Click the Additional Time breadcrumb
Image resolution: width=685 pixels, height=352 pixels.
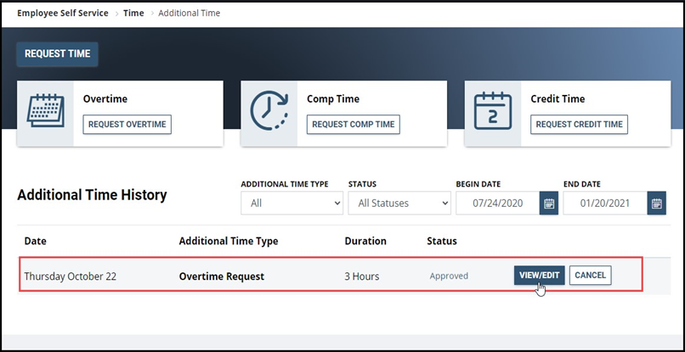[x=190, y=13]
